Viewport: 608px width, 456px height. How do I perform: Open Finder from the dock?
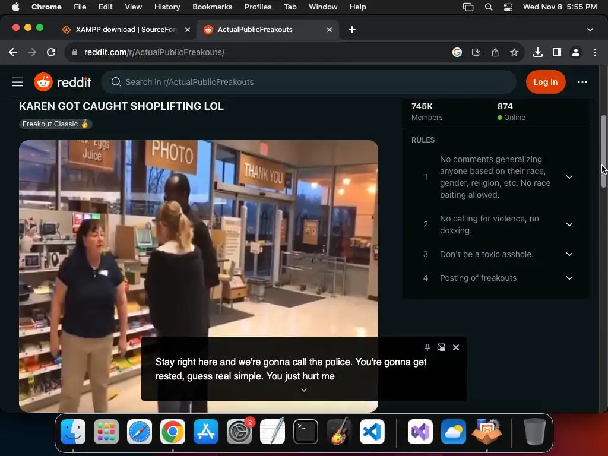point(73,432)
